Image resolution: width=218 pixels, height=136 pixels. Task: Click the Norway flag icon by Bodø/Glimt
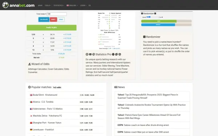(31, 95)
